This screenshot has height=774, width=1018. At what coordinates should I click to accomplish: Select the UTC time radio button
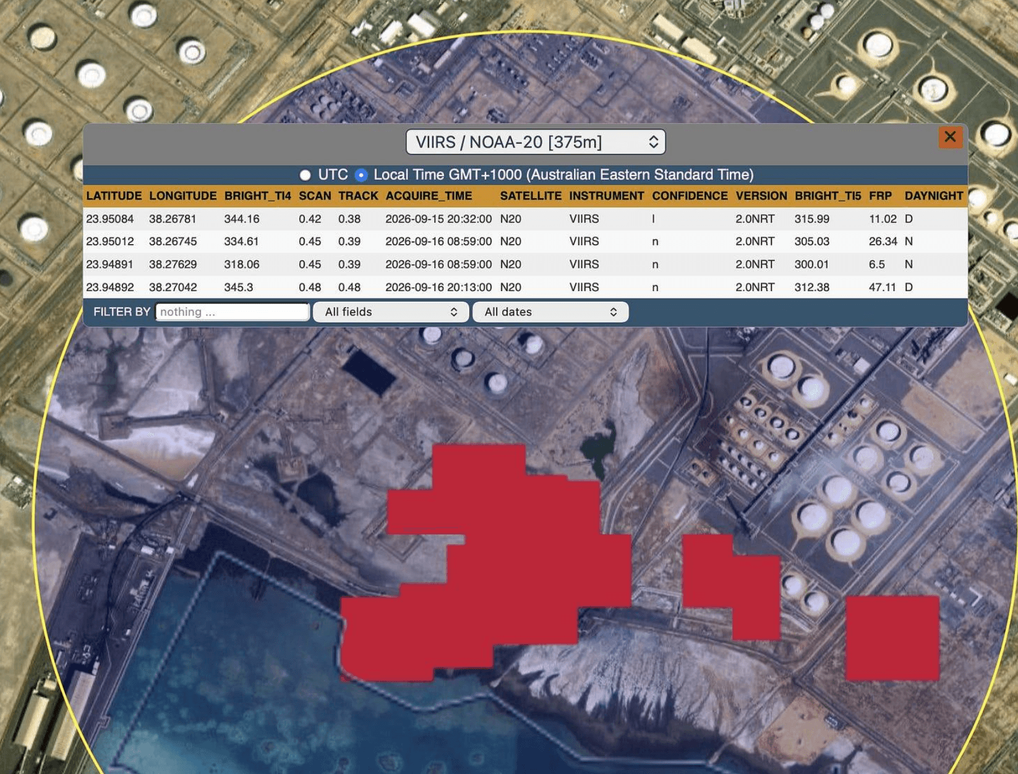(305, 175)
